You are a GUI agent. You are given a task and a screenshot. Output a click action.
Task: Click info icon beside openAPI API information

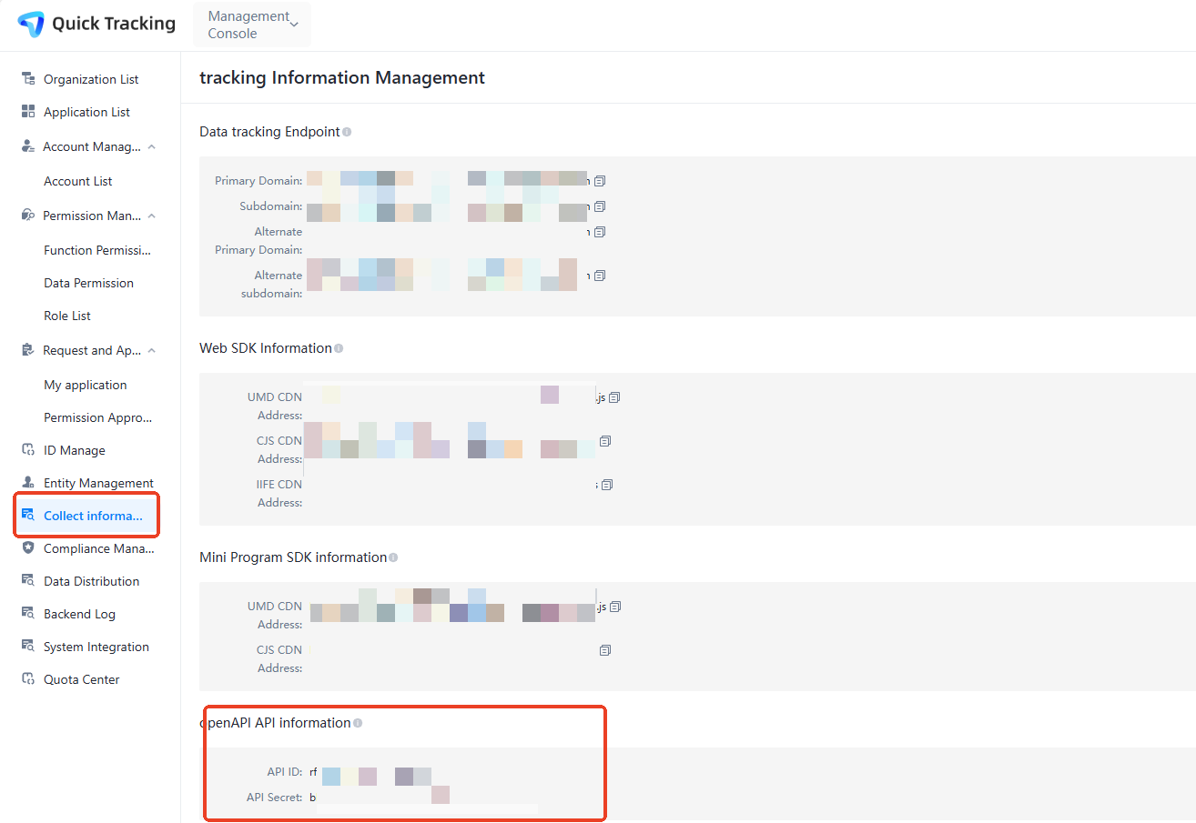pyautogui.click(x=358, y=723)
